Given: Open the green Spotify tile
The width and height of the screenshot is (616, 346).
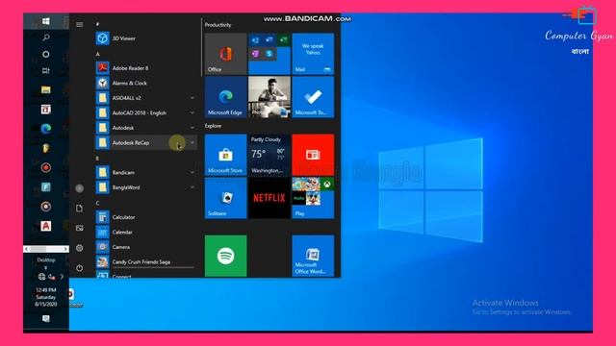Looking at the screenshot, I should coord(226,256).
